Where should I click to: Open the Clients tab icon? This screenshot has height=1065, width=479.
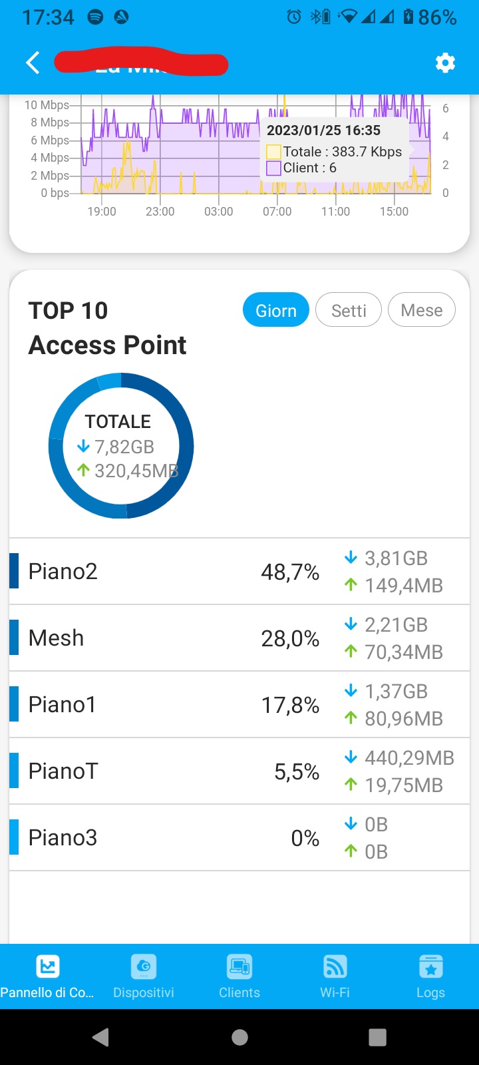coord(239,966)
